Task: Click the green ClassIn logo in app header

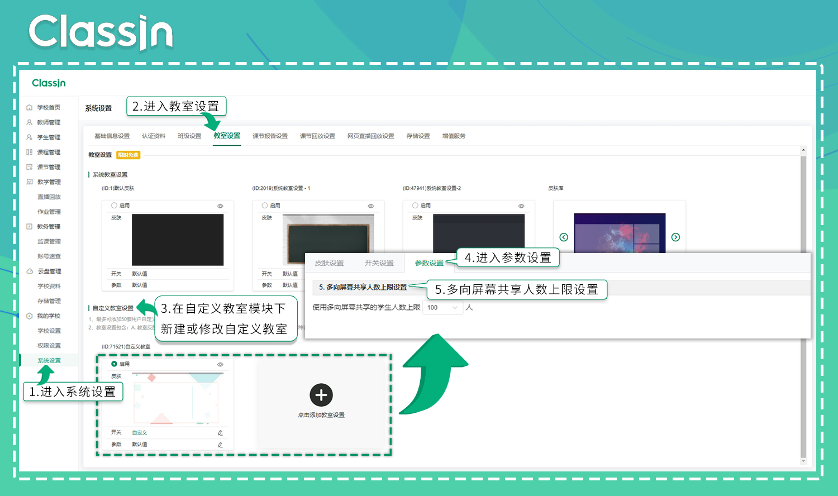Action: tap(49, 83)
